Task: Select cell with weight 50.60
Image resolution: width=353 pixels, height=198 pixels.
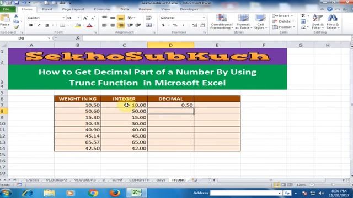Action: 78,111
